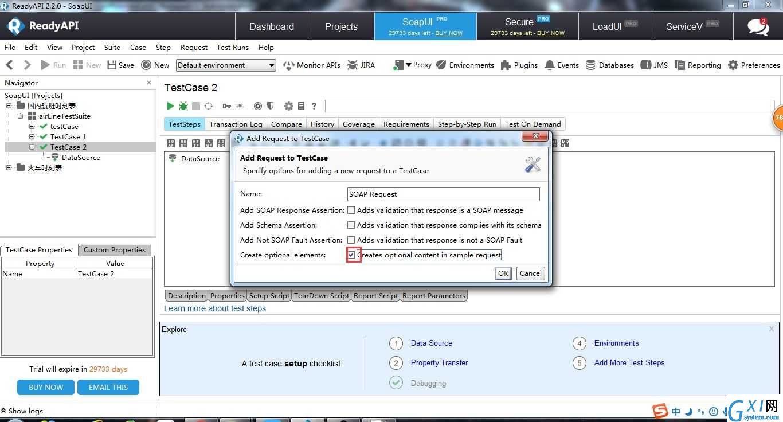
Task: Enable Add SOAP Response Assertion checkbox
Action: pos(351,210)
